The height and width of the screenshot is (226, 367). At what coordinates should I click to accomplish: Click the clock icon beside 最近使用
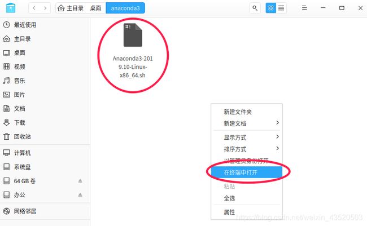tap(7, 25)
